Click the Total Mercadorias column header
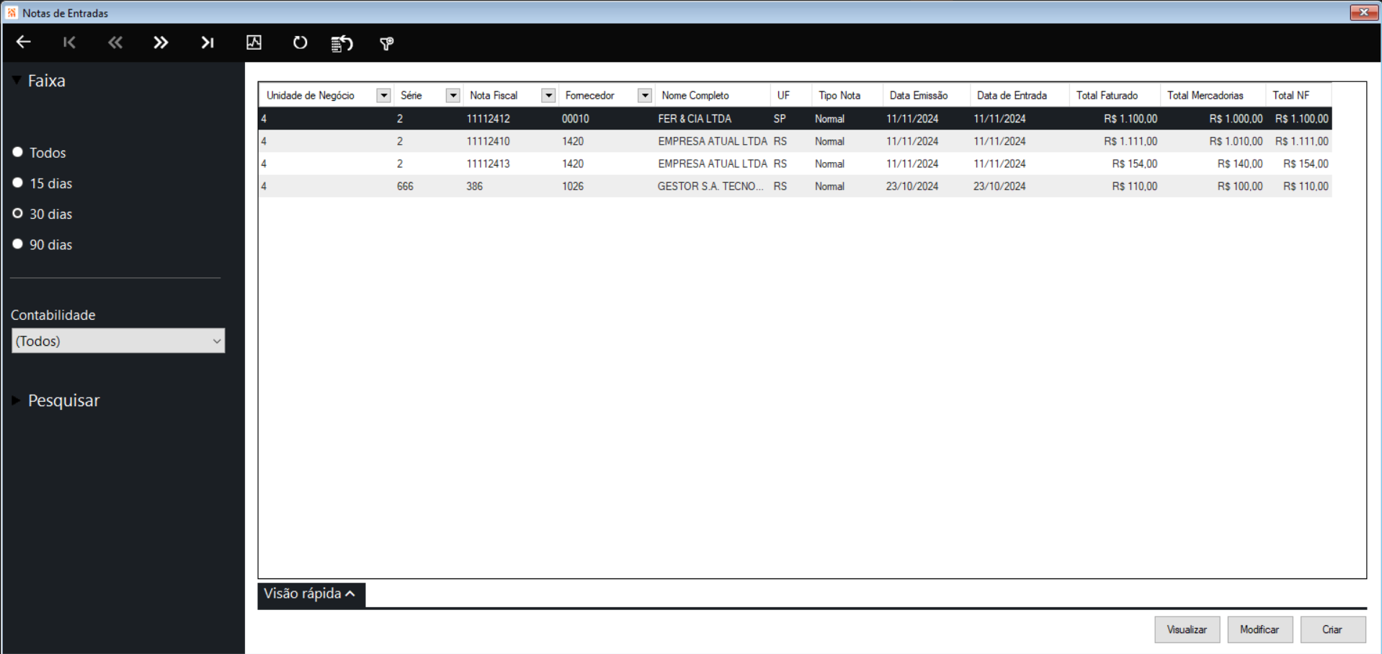This screenshot has height=654, width=1382. pos(1213,95)
